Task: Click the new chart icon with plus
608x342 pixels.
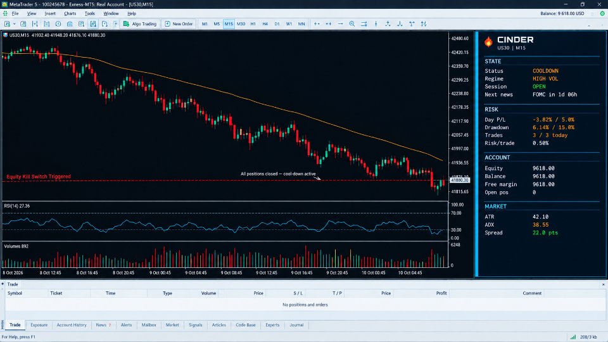Action: click(7, 24)
